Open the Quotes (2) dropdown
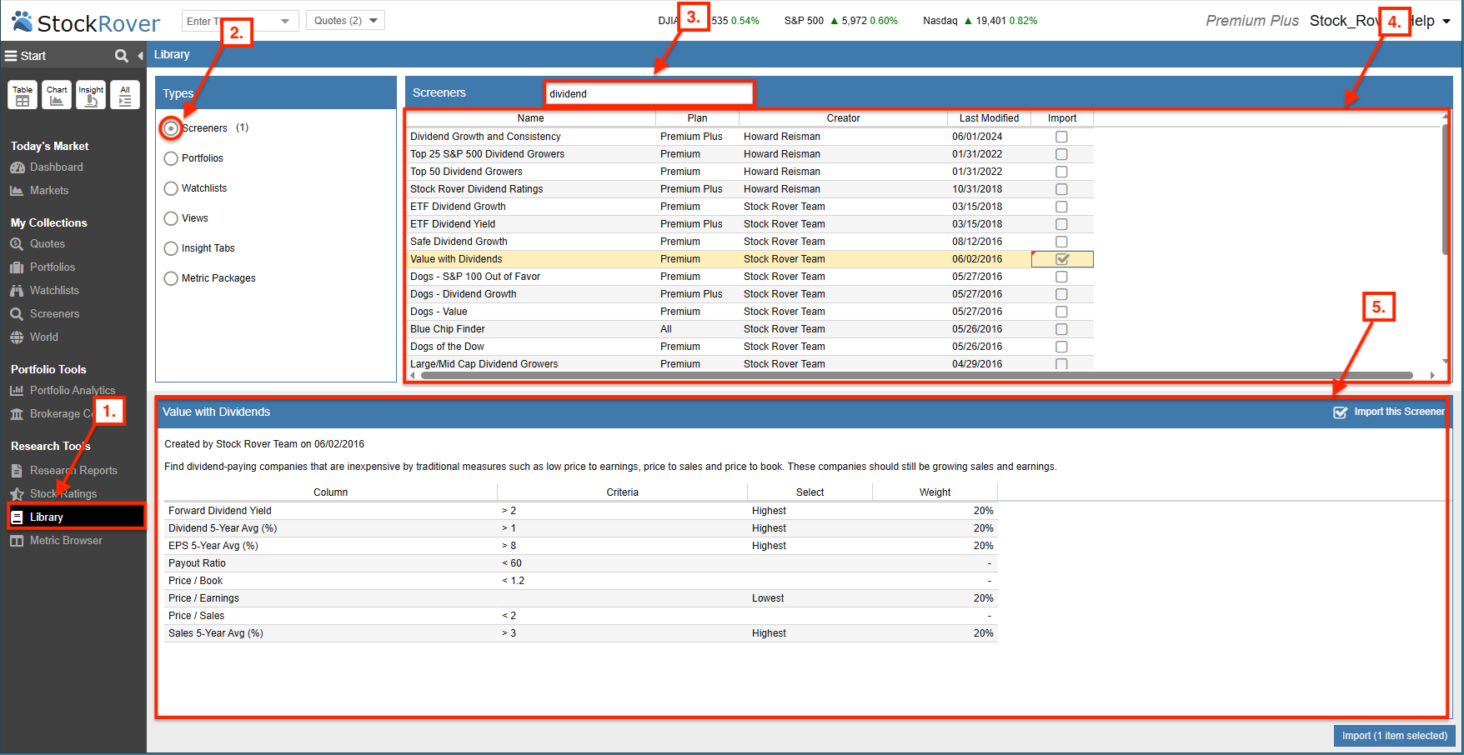Viewport: 1464px width, 755px height. [x=345, y=21]
